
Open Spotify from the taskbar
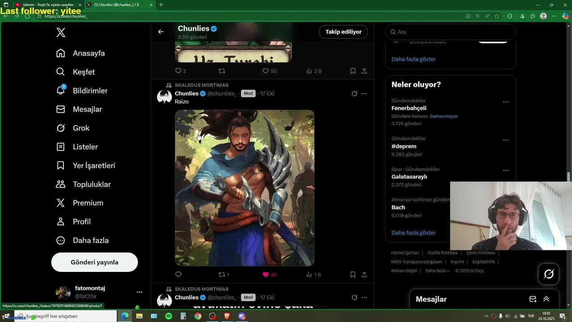point(168,316)
